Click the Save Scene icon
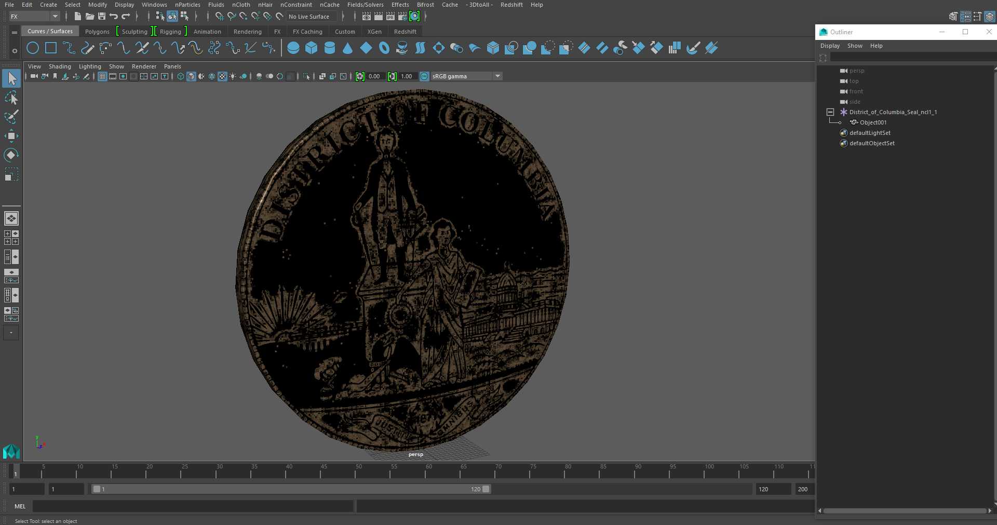 pyautogui.click(x=102, y=17)
